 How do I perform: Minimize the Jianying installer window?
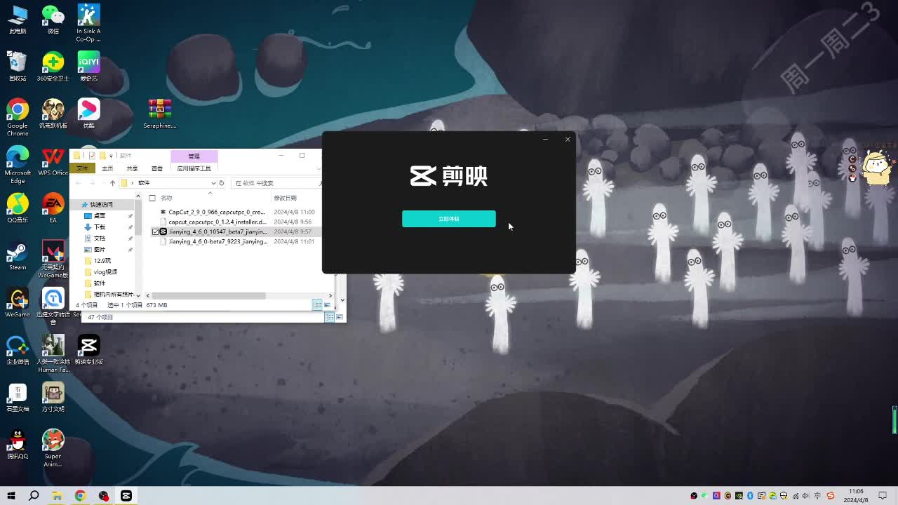click(x=545, y=139)
